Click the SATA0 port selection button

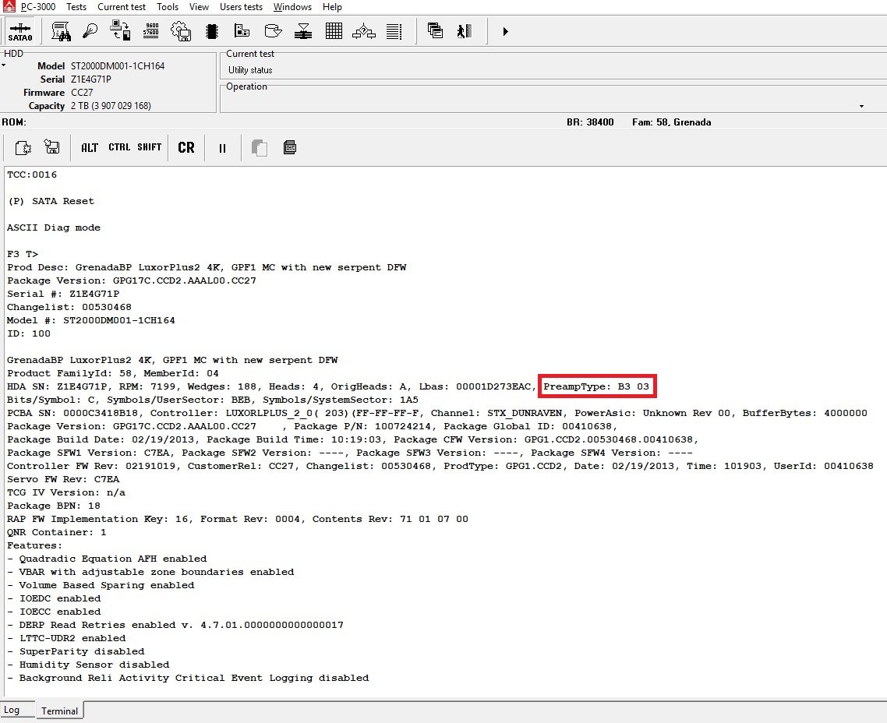20,32
